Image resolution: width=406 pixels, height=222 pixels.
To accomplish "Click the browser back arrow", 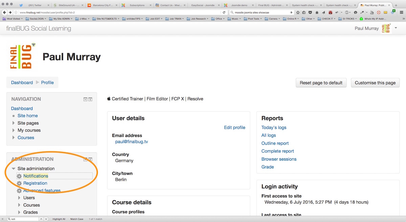I will (5, 12).
